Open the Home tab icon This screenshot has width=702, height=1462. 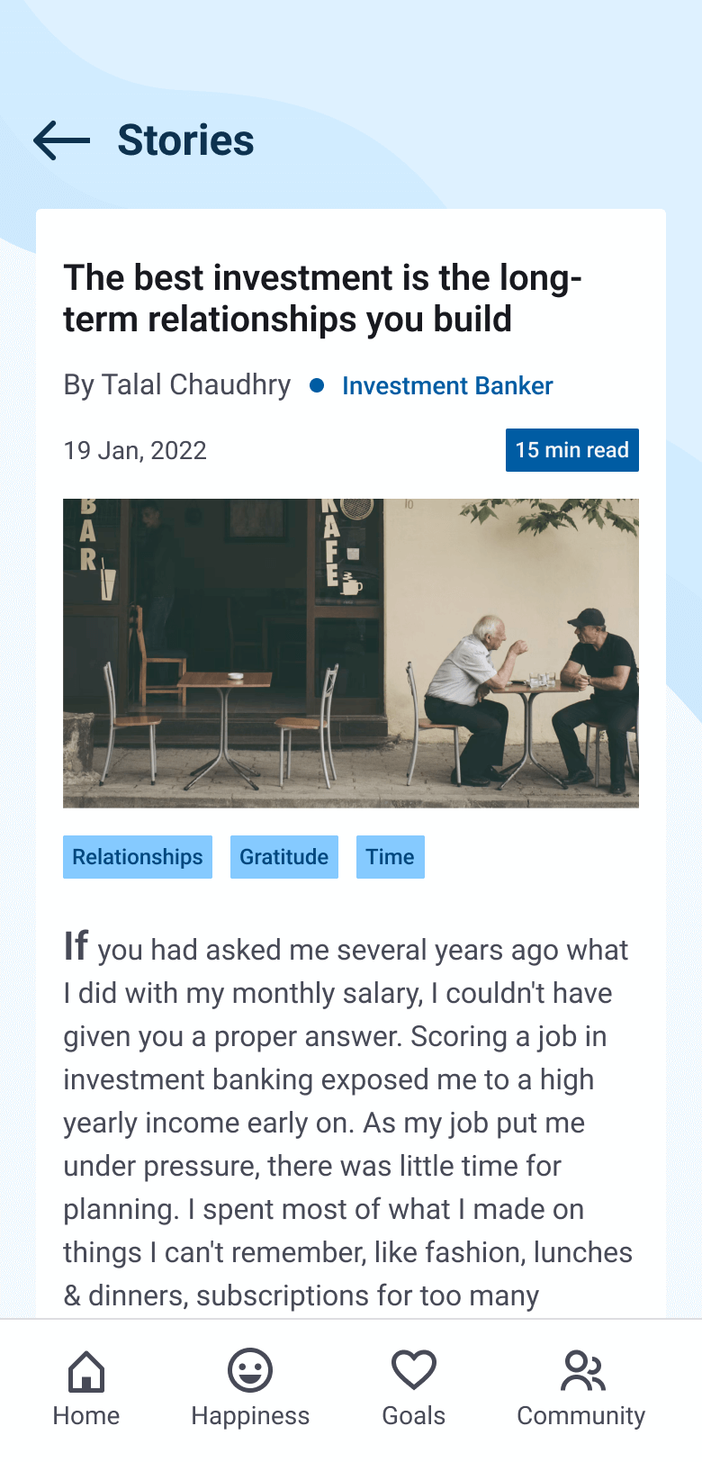pyautogui.click(x=86, y=1371)
